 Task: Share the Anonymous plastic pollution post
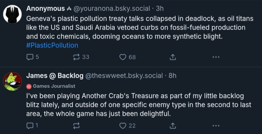click(173, 57)
